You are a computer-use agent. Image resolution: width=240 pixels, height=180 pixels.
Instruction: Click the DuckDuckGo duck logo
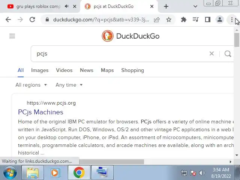point(108,36)
